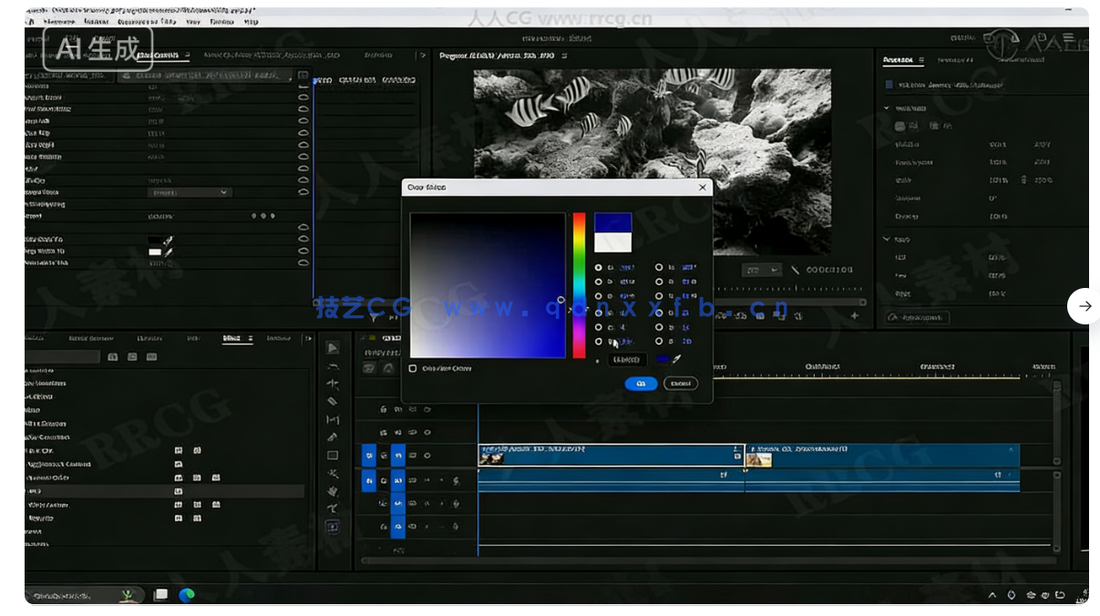This screenshot has height=616, width=1100.
Task: Open the blend mode dropdown in Effect Controls
Action: pyautogui.click(x=190, y=192)
